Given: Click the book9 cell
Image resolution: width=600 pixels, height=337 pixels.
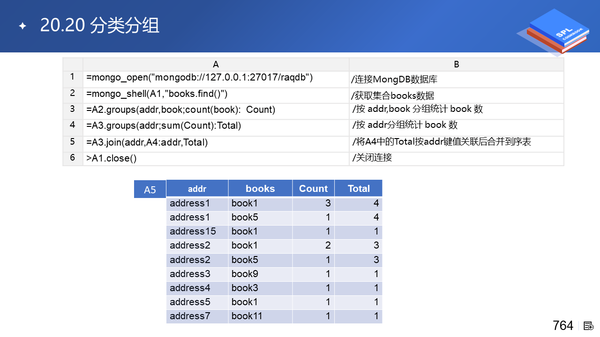Looking at the screenshot, I should (260, 274).
